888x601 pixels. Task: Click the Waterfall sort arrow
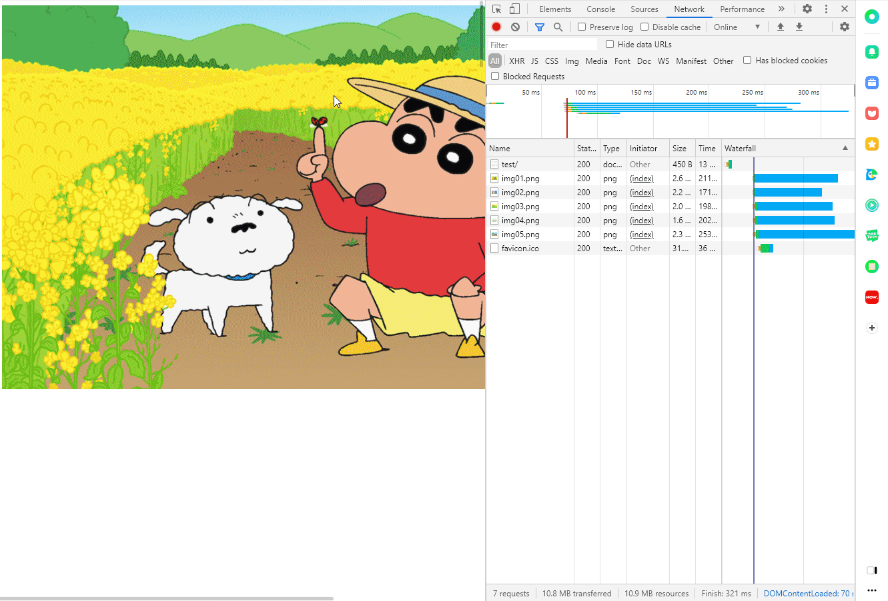pyautogui.click(x=845, y=148)
